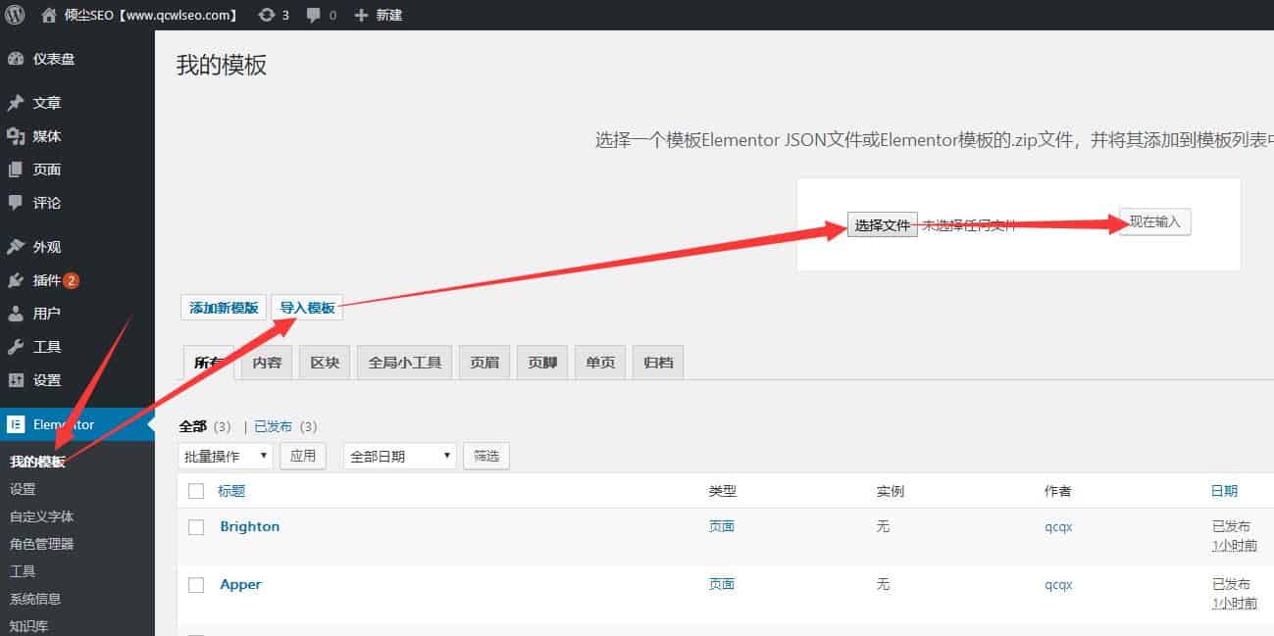Open 我的模板 submenu item

click(x=37, y=462)
